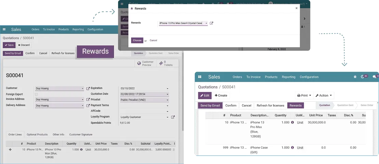Click Loyalty Points cell 3,000.000000
Viewport: 379px width, 164px height.
[163, 150]
